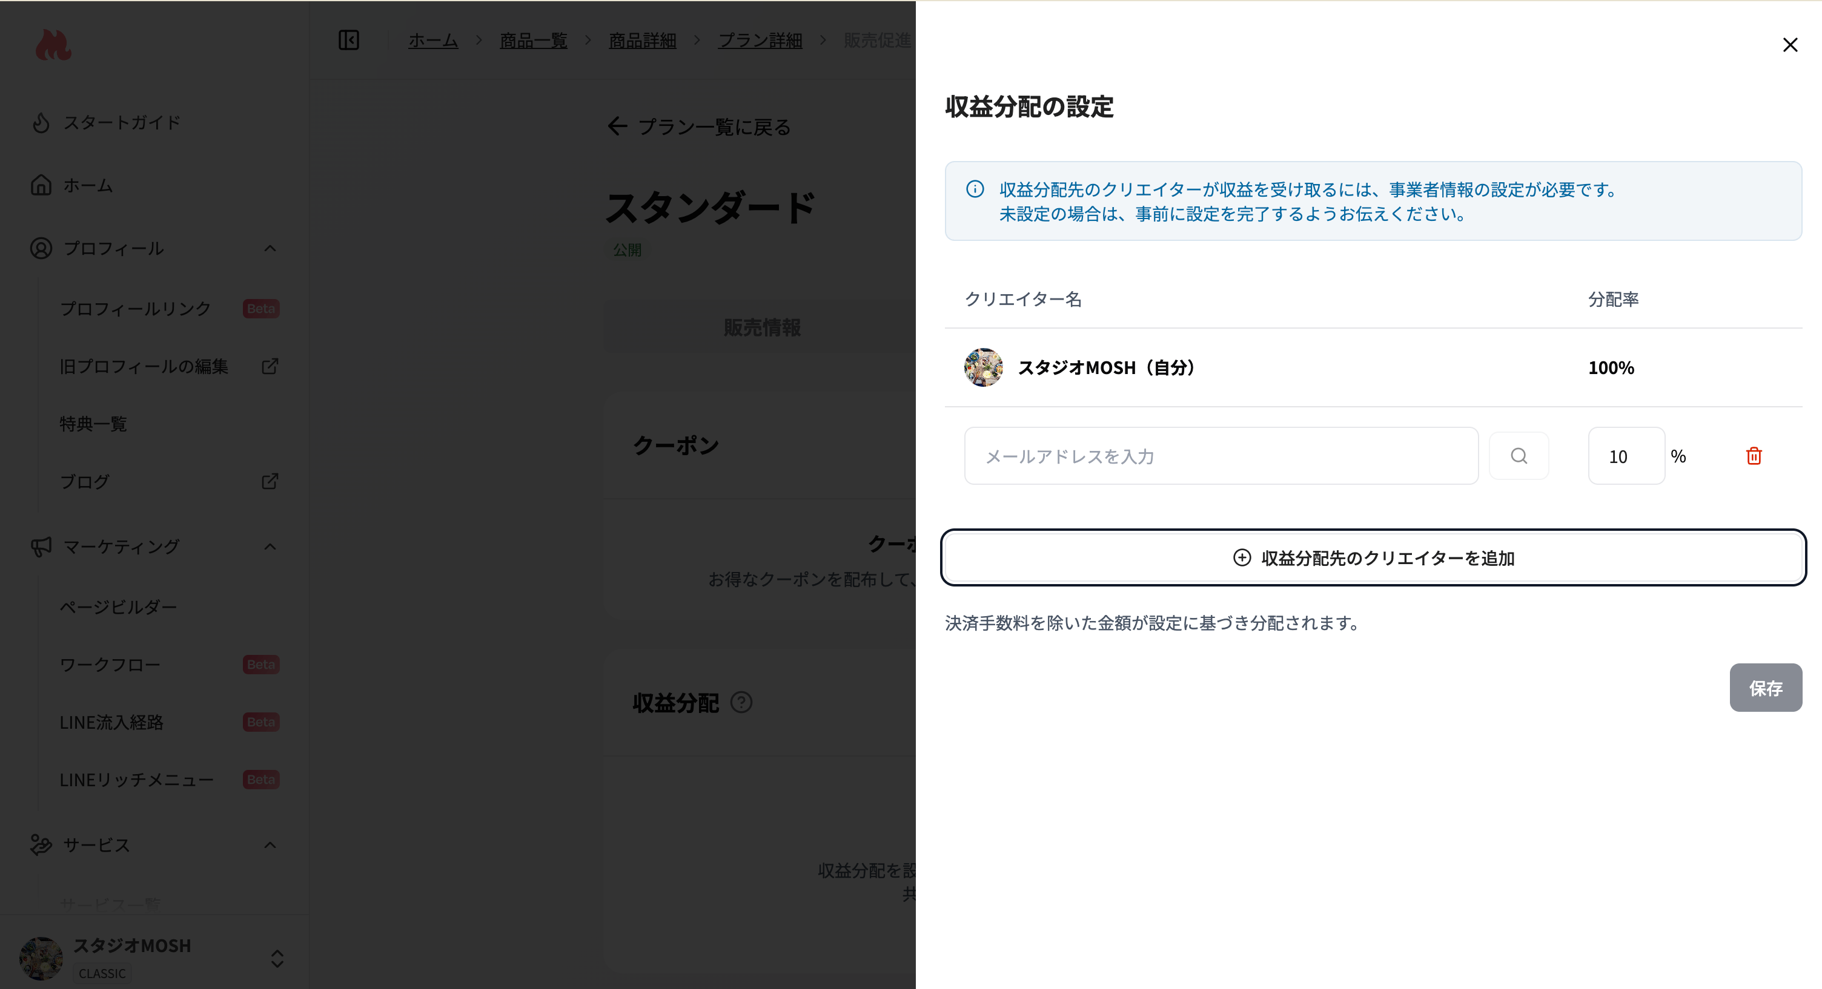Go to 商品一覧 breadcrumb link

[533, 41]
